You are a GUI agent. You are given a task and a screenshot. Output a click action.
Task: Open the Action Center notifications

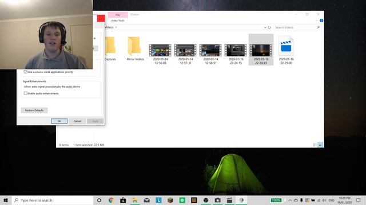click(x=359, y=200)
